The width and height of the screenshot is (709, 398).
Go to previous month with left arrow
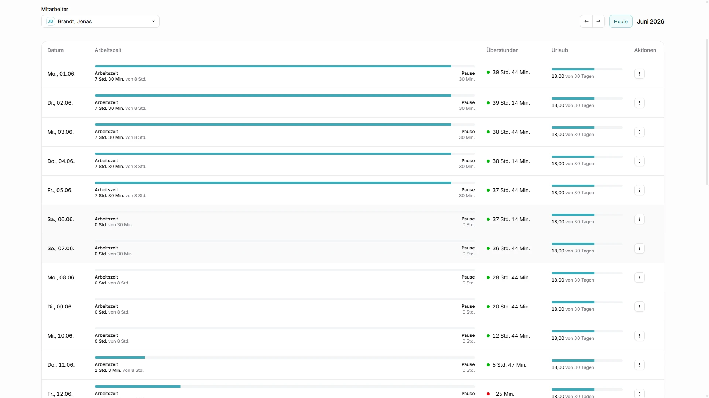tap(586, 21)
